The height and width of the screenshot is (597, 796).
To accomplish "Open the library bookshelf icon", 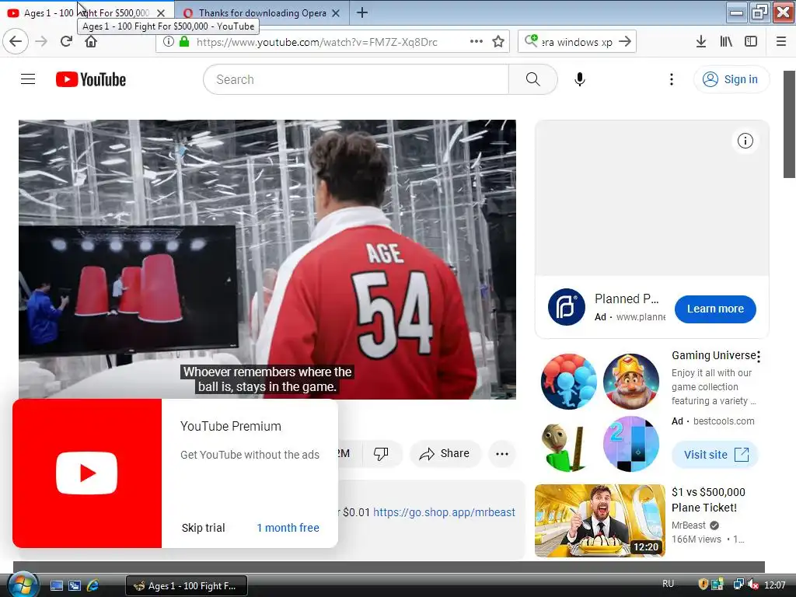I will click(726, 42).
